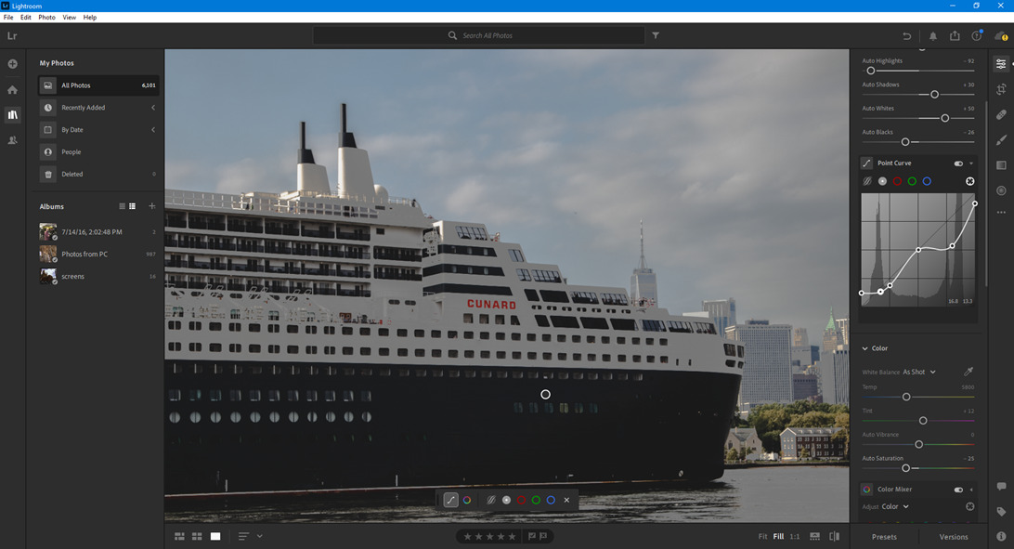1014x549 pixels.
Task: Select the red channel in Point Curve panel
Action: click(x=897, y=182)
